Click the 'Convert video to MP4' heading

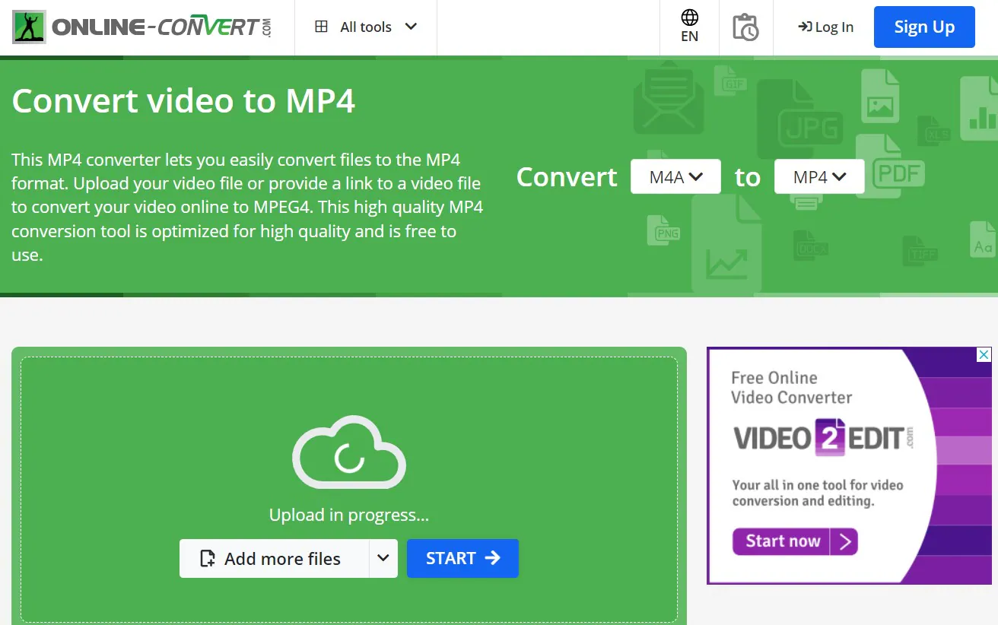click(183, 100)
